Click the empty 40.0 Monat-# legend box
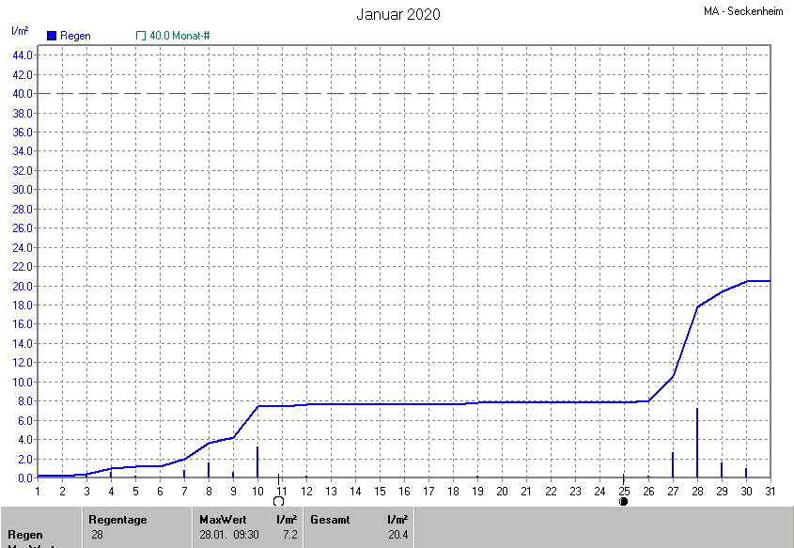Screen dimensions: 794x548 coord(141,36)
